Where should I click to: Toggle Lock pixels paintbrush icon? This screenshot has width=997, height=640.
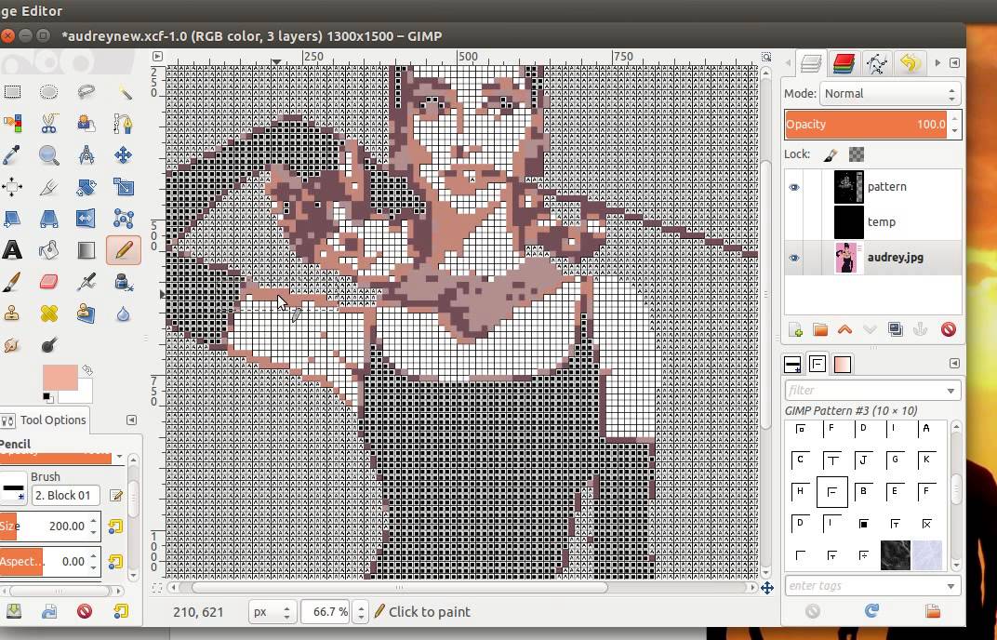point(831,154)
